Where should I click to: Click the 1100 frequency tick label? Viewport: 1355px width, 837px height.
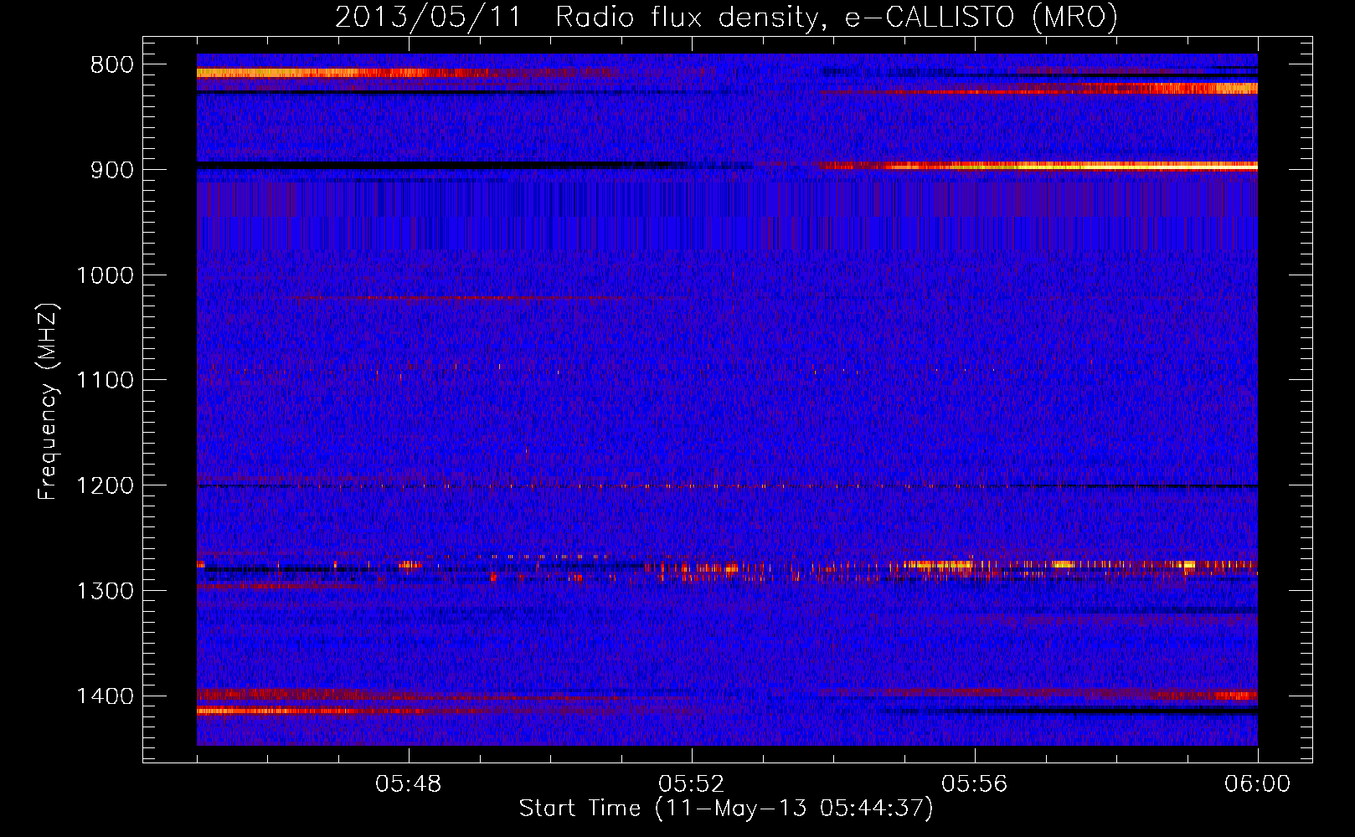pos(106,381)
